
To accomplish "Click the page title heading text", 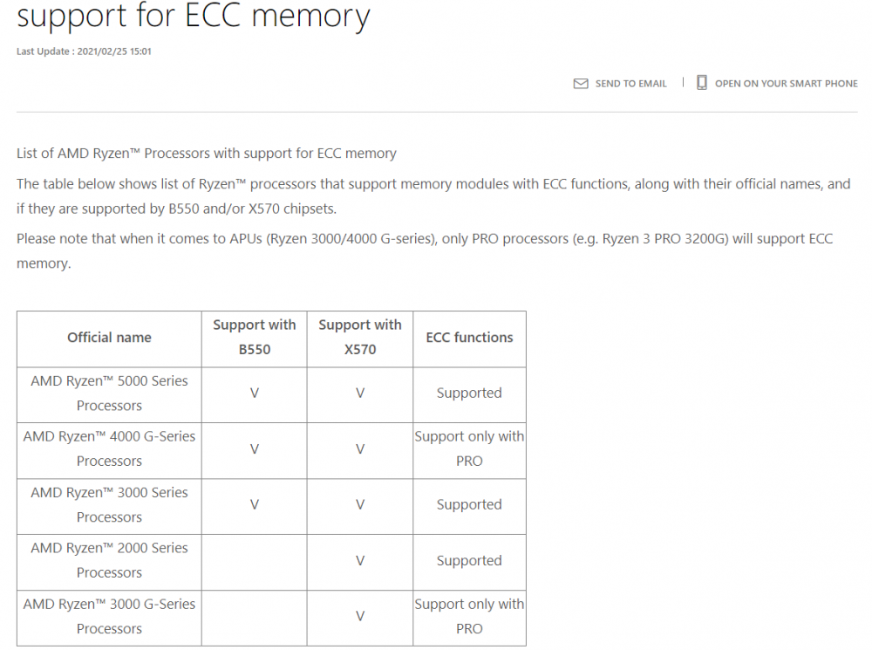I will point(193,16).
